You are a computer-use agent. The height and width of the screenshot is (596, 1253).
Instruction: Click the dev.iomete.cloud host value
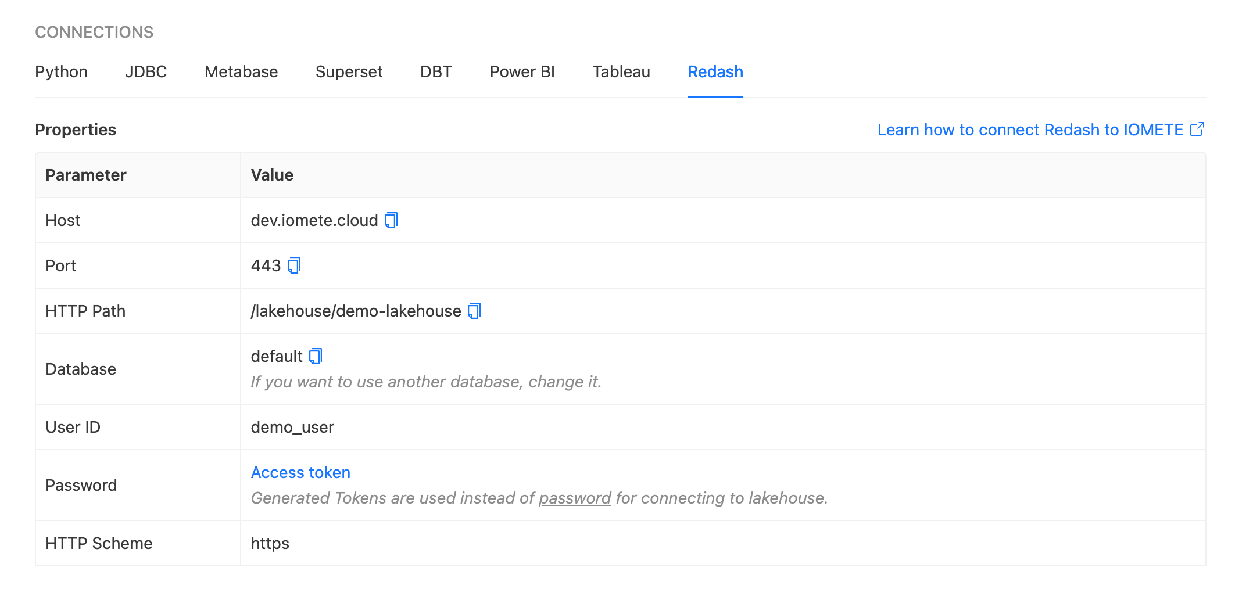click(314, 221)
